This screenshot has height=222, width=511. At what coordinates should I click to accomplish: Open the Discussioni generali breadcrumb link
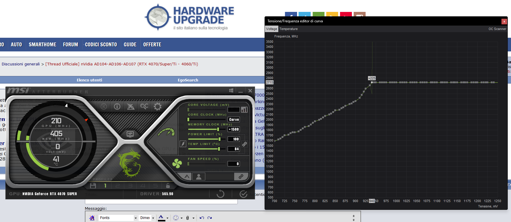pos(21,64)
